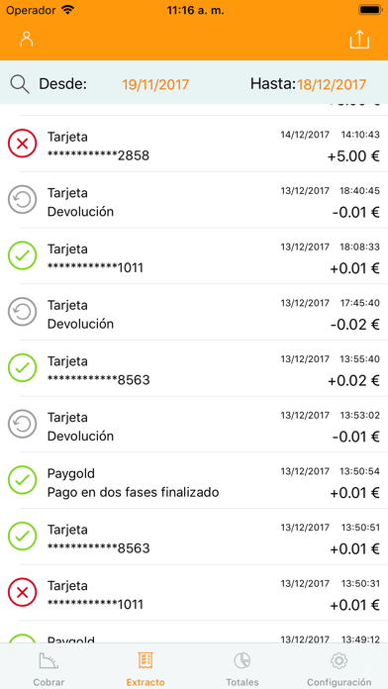Open the user profile icon
388x689 pixels.
(27, 40)
